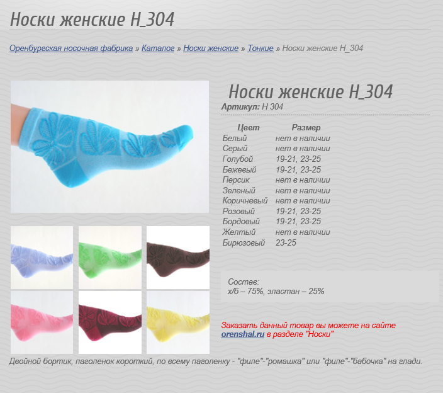View the lavender sock thumbnail
This screenshot has width=443, height=393.
[42, 258]
